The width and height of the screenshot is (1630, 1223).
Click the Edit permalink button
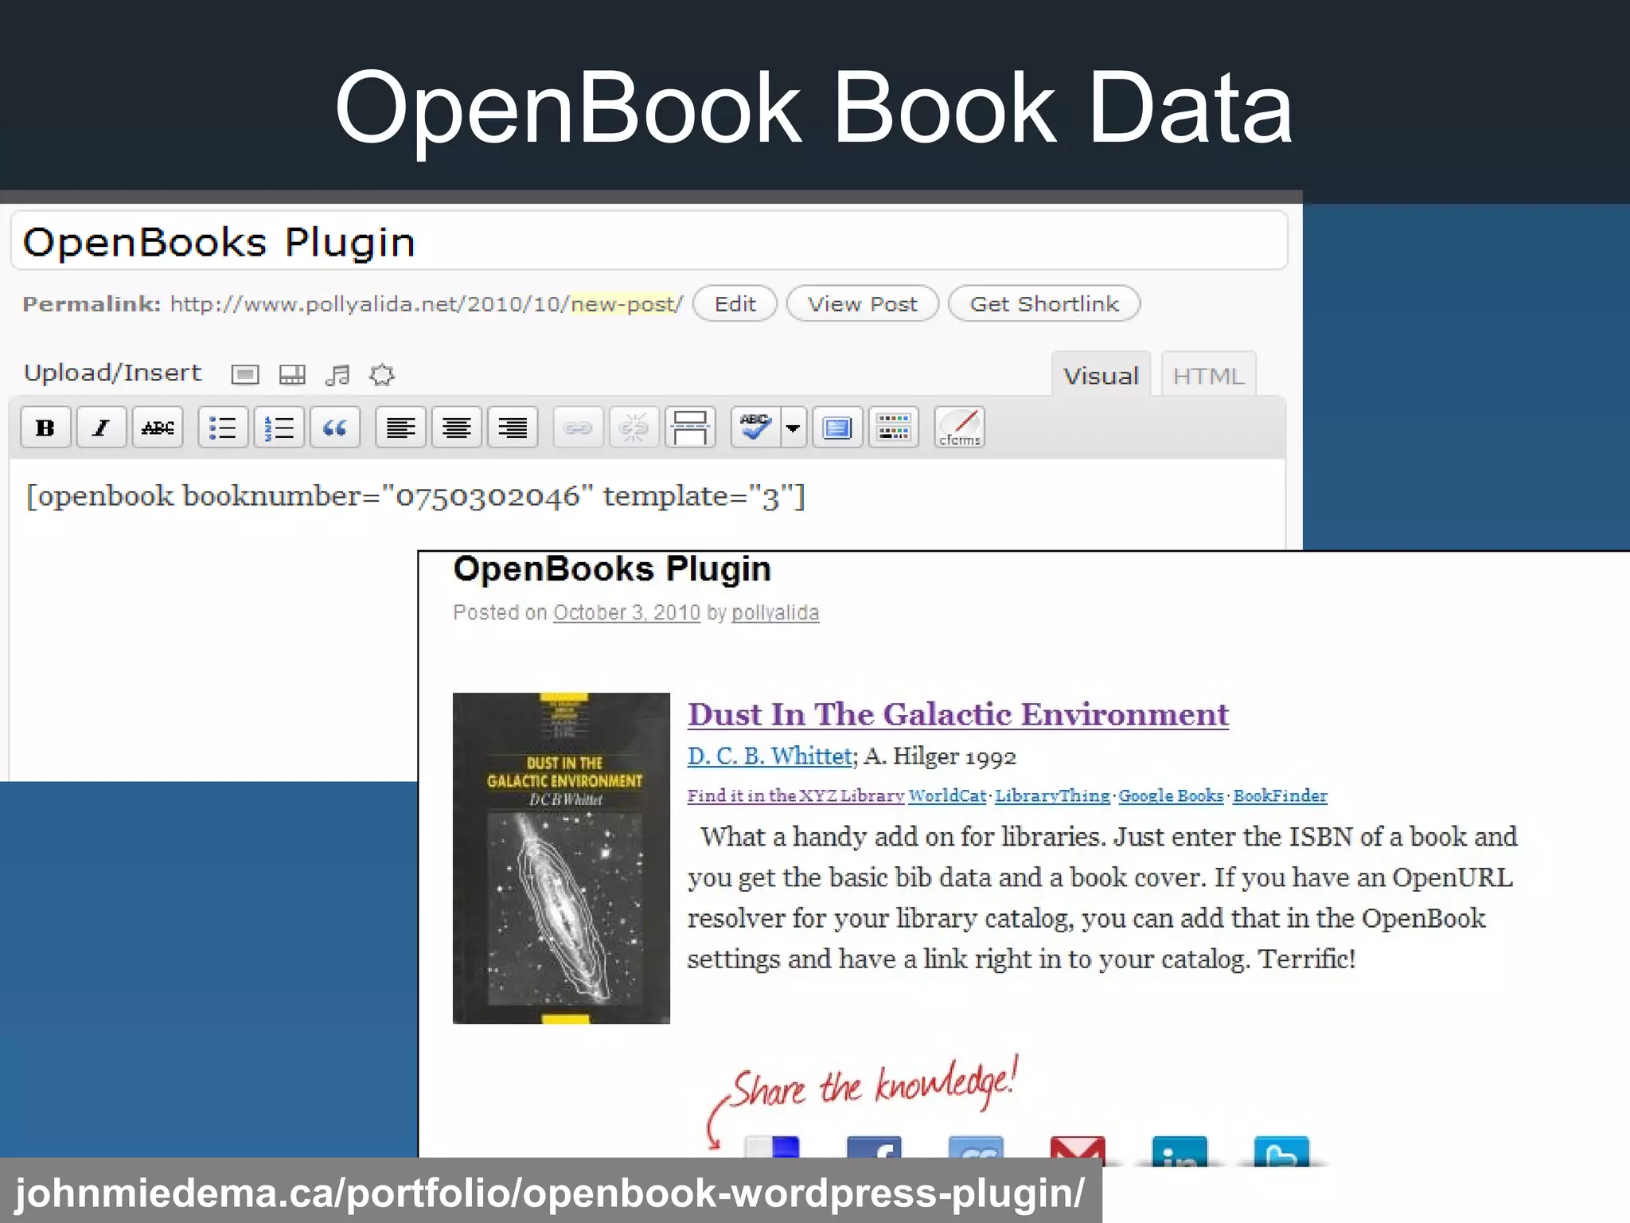[x=735, y=304]
